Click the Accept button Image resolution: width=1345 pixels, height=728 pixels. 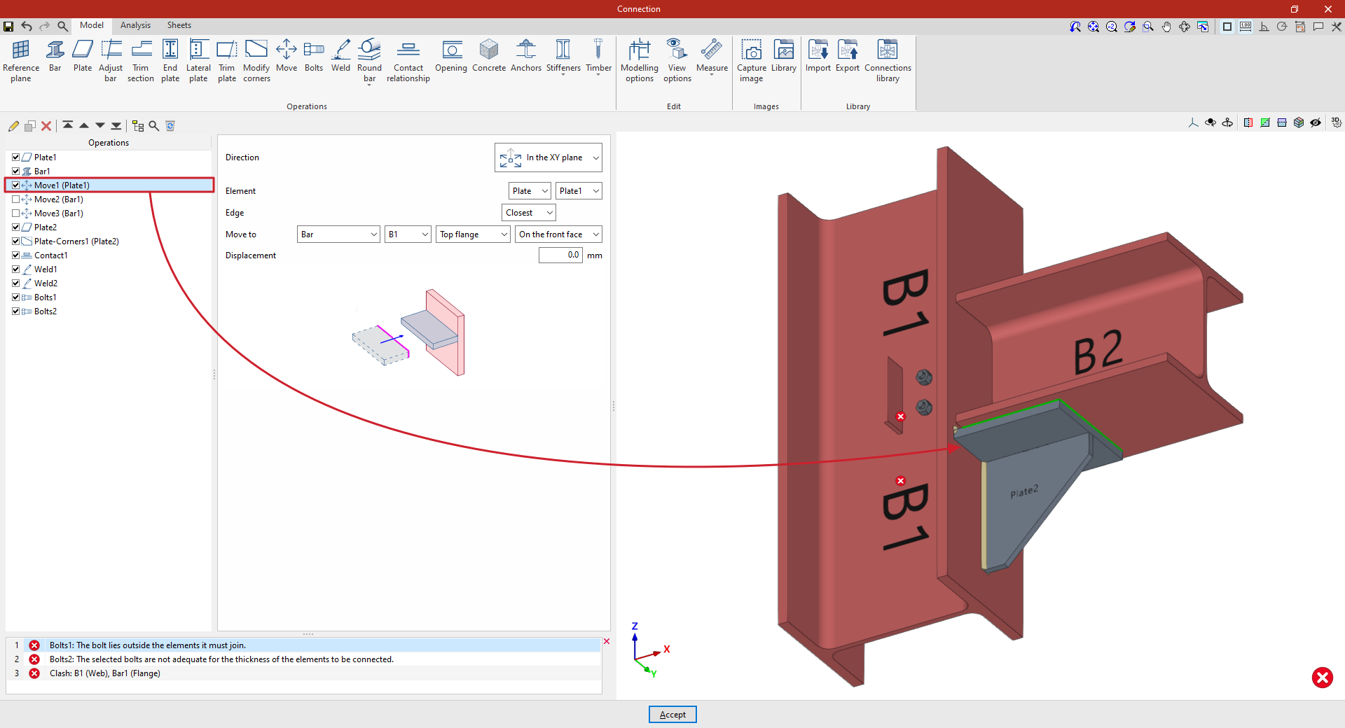[x=672, y=715]
